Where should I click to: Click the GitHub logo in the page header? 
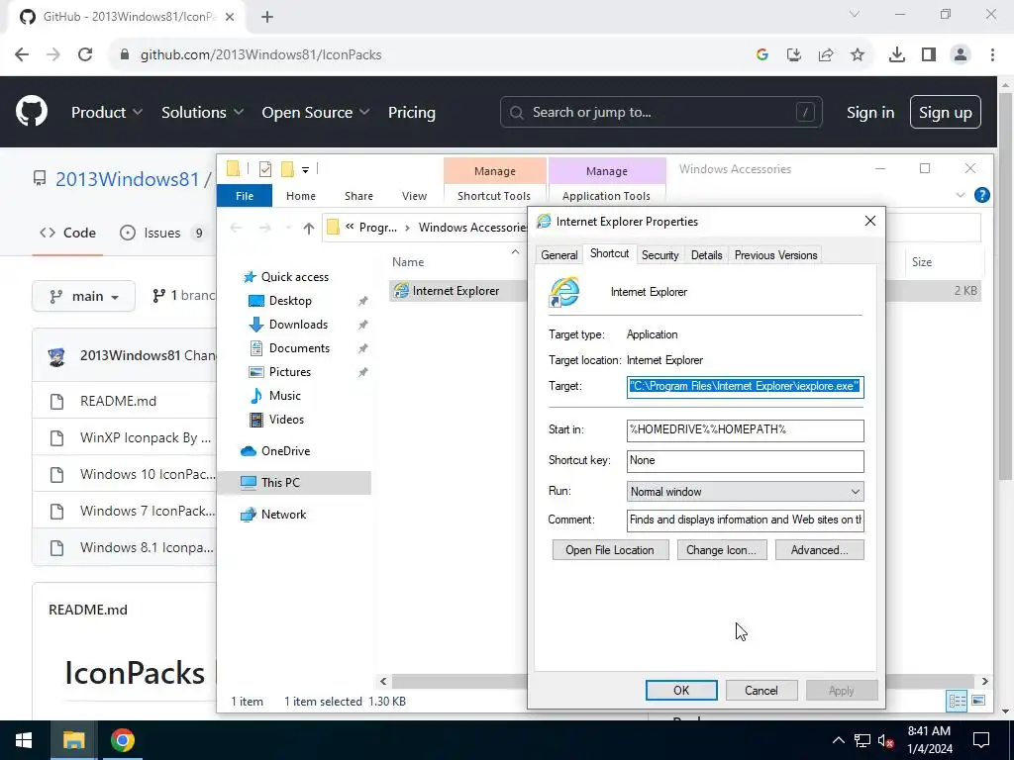coord(32,112)
